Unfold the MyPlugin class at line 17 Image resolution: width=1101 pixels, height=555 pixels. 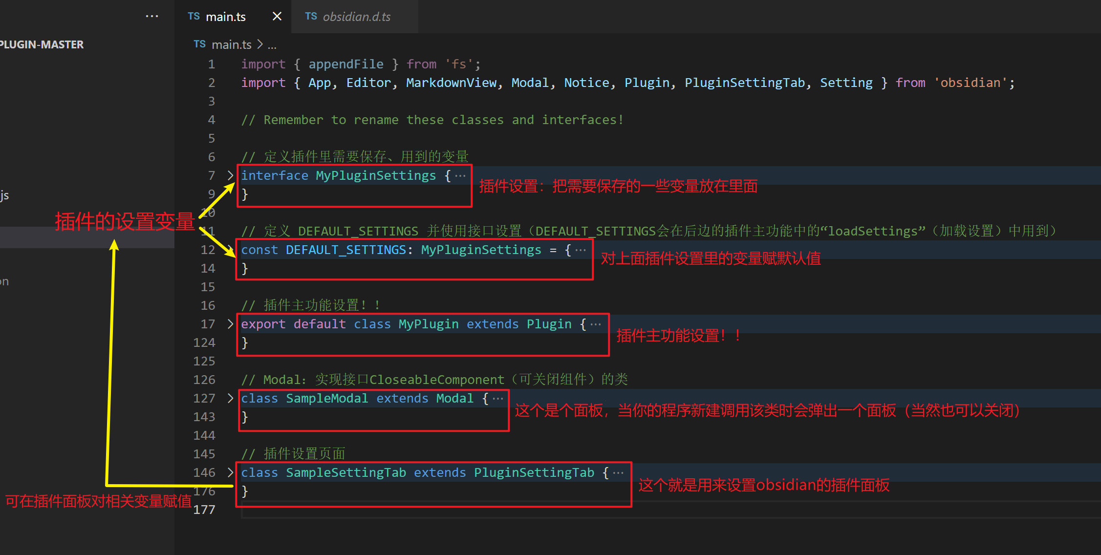[230, 324]
